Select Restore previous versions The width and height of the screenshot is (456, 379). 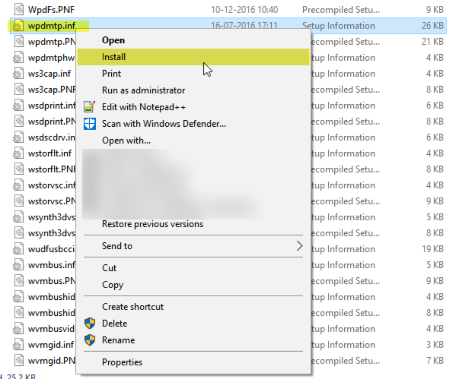[152, 224]
